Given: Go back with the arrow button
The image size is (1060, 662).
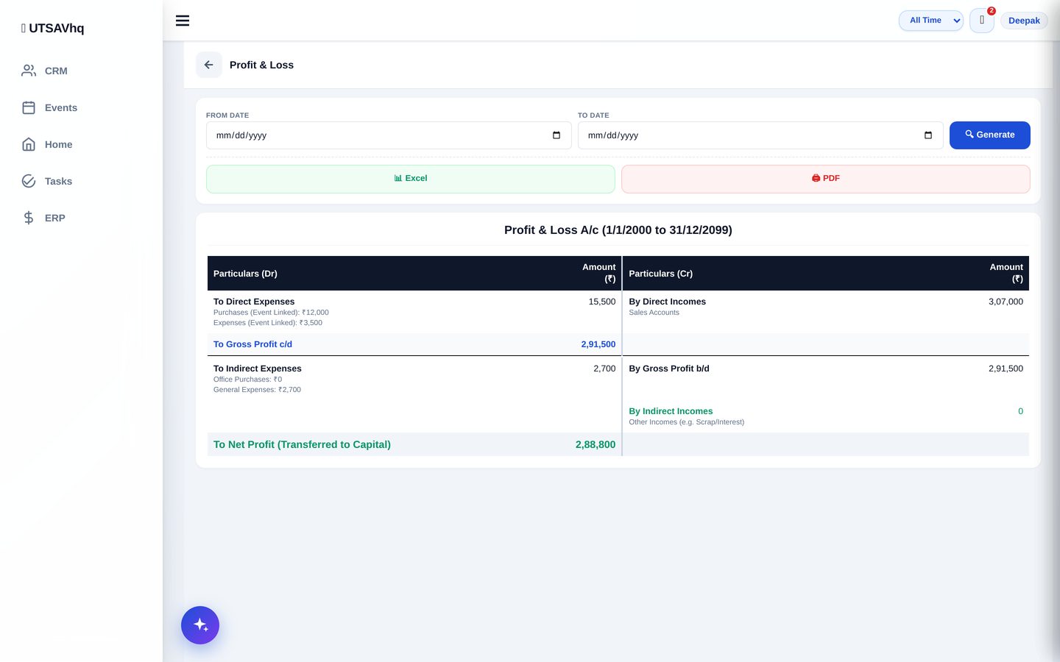Looking at the screenshot, I should click(x=209, y=65).
